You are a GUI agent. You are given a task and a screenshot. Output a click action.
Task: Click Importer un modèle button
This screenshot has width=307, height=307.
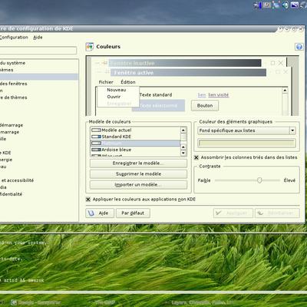(138, 185)
